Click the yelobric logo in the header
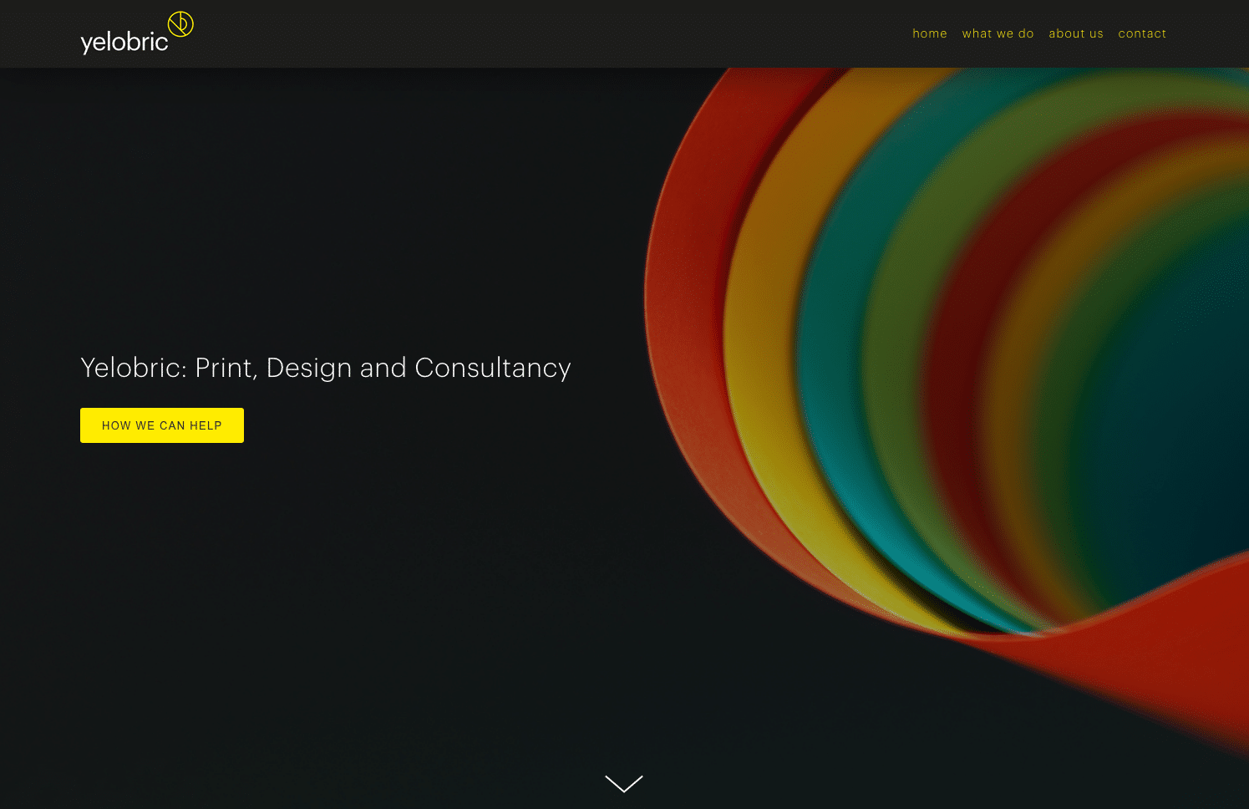1249x809 pixels. 137,33
